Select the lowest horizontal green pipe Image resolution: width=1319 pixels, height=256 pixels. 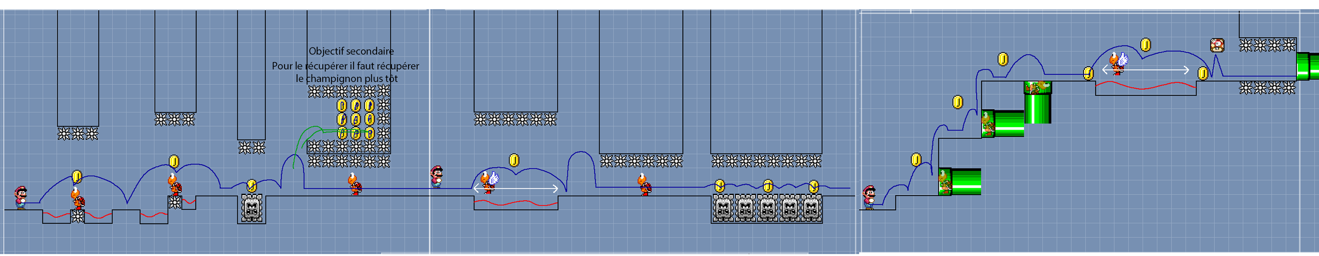960,182
